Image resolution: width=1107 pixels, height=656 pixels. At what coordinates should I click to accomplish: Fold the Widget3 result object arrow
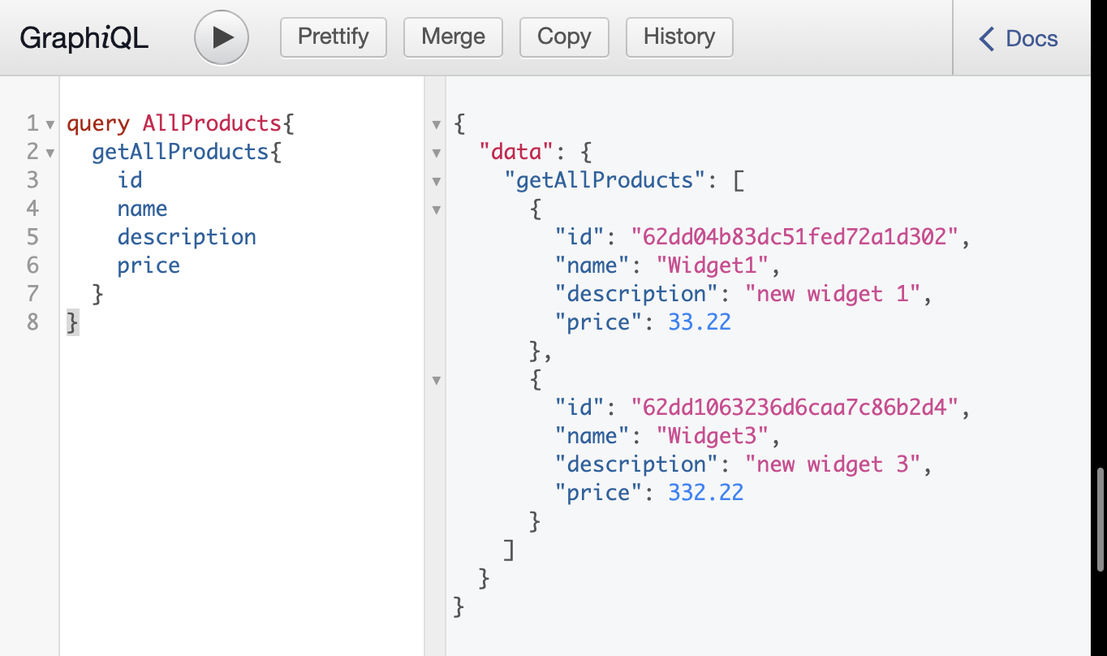[437, 380]
